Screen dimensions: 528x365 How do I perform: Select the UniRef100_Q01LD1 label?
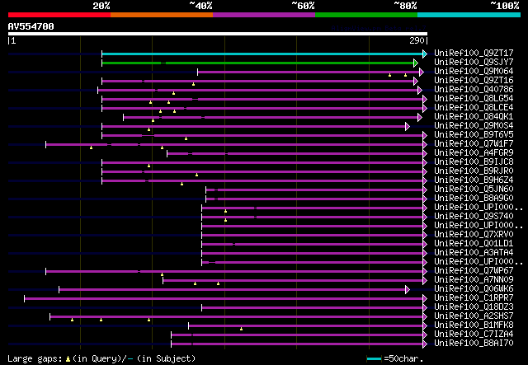[474, 244]
